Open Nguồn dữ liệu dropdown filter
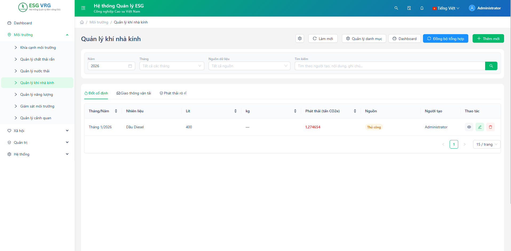 [249, 66]
